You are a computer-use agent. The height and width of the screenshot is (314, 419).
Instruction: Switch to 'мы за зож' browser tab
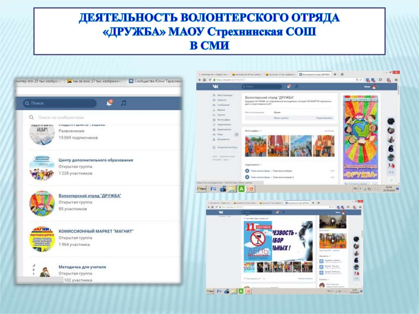pos(94,81)
